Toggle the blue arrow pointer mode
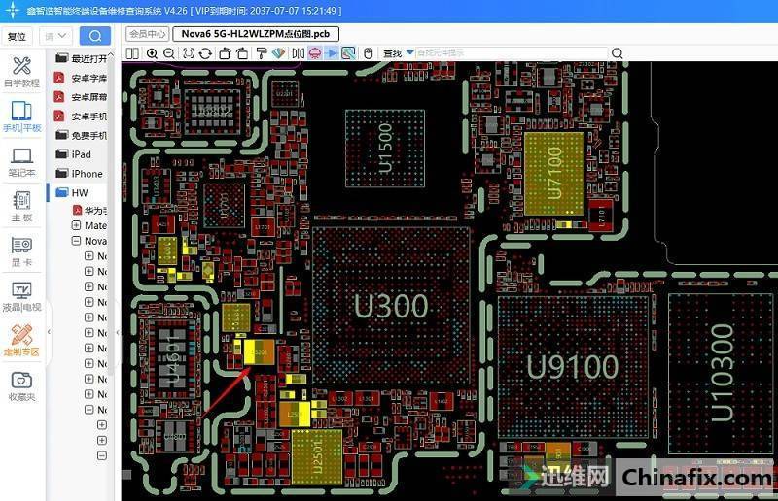778x501 pixels. pos(332,53)
